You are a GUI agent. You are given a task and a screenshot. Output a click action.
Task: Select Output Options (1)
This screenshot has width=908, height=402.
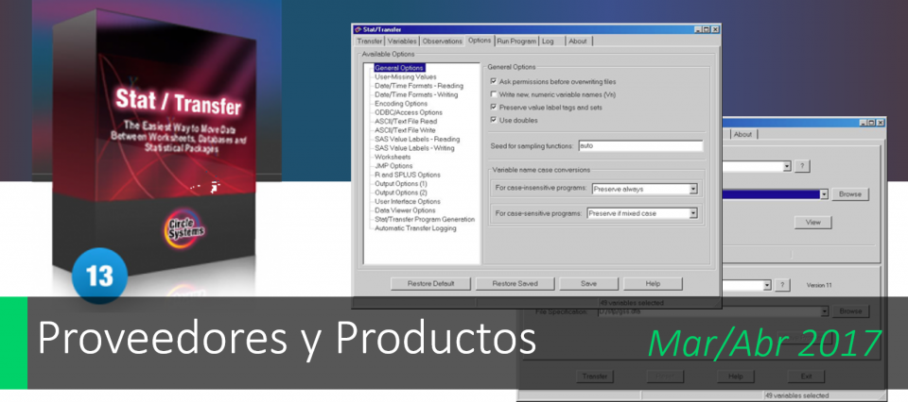(401, 184)
